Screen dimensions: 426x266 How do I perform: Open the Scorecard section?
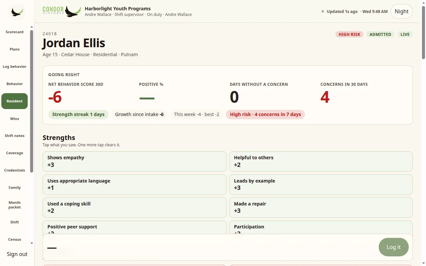15,32
